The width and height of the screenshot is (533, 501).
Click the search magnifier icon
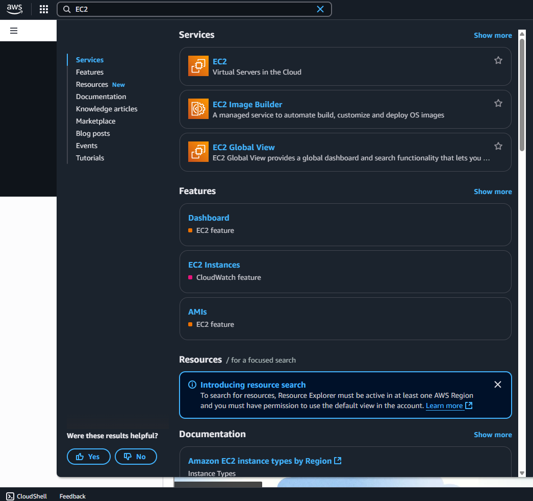(x=66, y=9)
